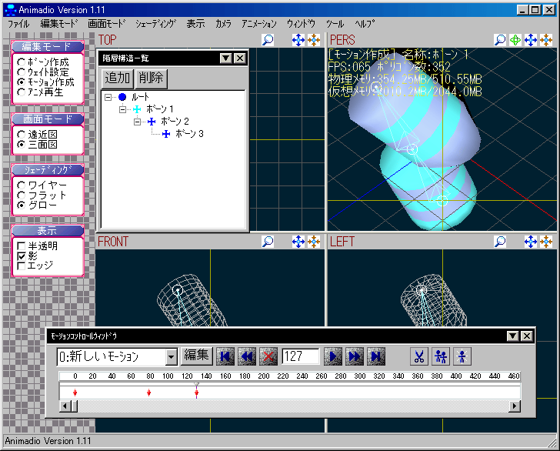This screenshot has height=451, width=560.
Task: Open the カメラ menu
Action: (223, 24)
